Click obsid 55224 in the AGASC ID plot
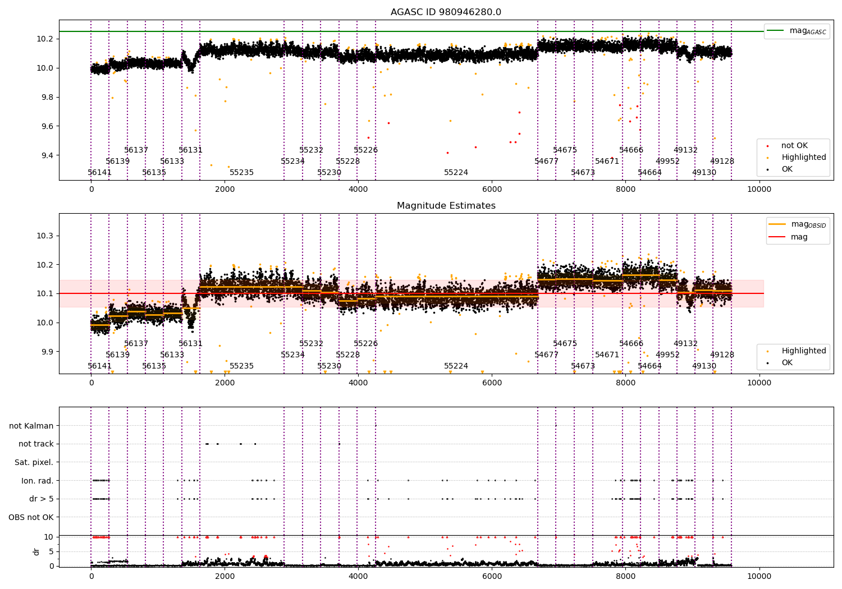Viewport: 842px width, 589px height. click(x=456, y=173)
